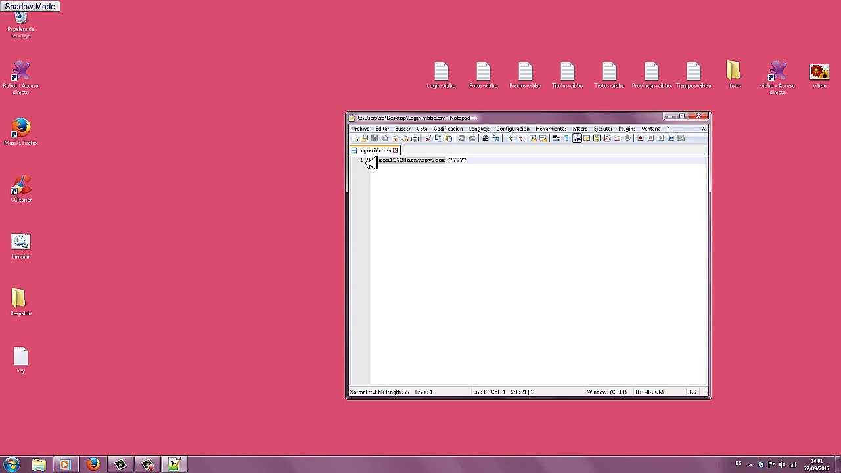
Task: Select the vibbo - Acceso directo shortcut
Action: tap(777, 78)
